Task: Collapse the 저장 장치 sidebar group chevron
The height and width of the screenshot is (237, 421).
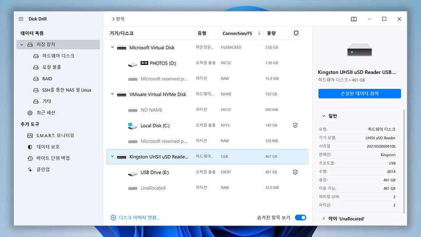Action: click(x=22, y=45)
